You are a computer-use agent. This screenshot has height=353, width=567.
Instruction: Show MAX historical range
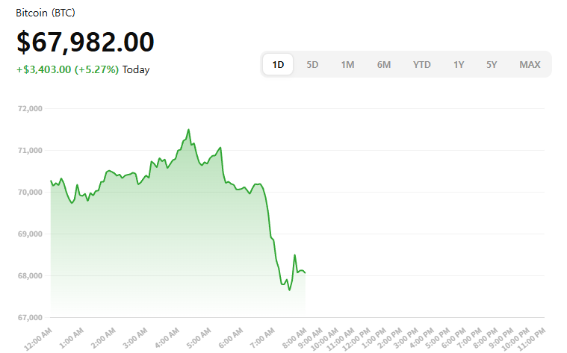tap(530, 64)
